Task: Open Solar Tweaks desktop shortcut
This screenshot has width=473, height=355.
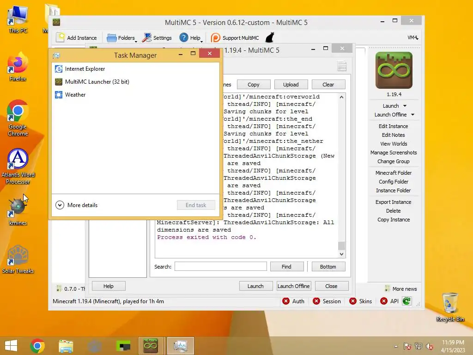Action: (x=18, y=260)
